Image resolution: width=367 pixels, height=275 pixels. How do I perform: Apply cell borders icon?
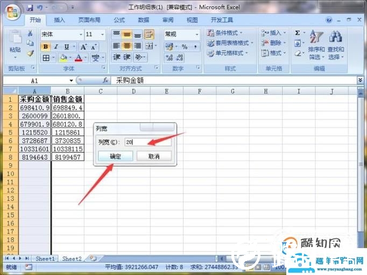[x=46, y=58]
